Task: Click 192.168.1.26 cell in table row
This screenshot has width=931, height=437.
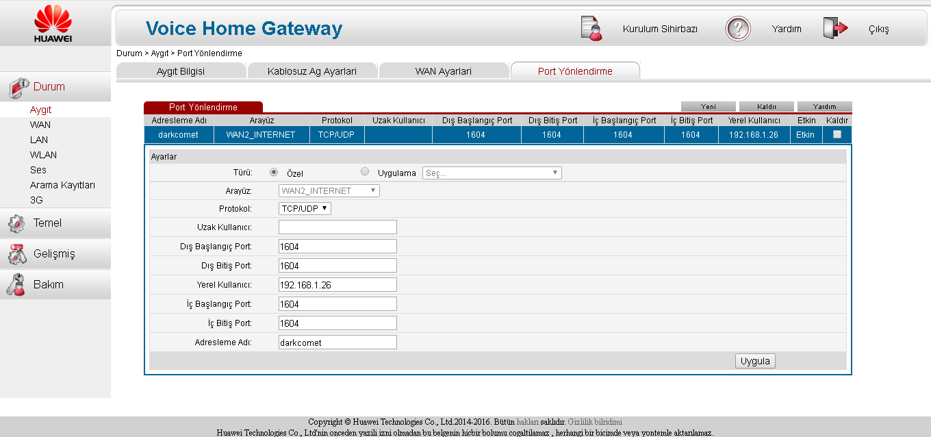Action: (753, 135)
